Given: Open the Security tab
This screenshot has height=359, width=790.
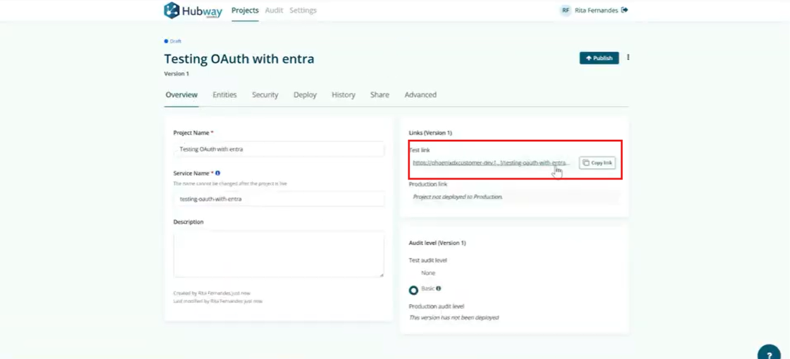Looking at the screenshot, I should point(265,95).
